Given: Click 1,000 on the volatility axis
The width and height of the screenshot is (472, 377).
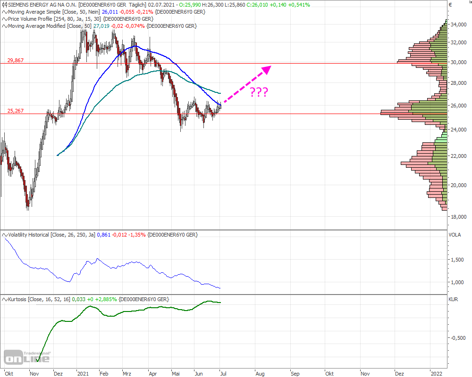Looking at the screenshot, I should click(x=457, y=282).
